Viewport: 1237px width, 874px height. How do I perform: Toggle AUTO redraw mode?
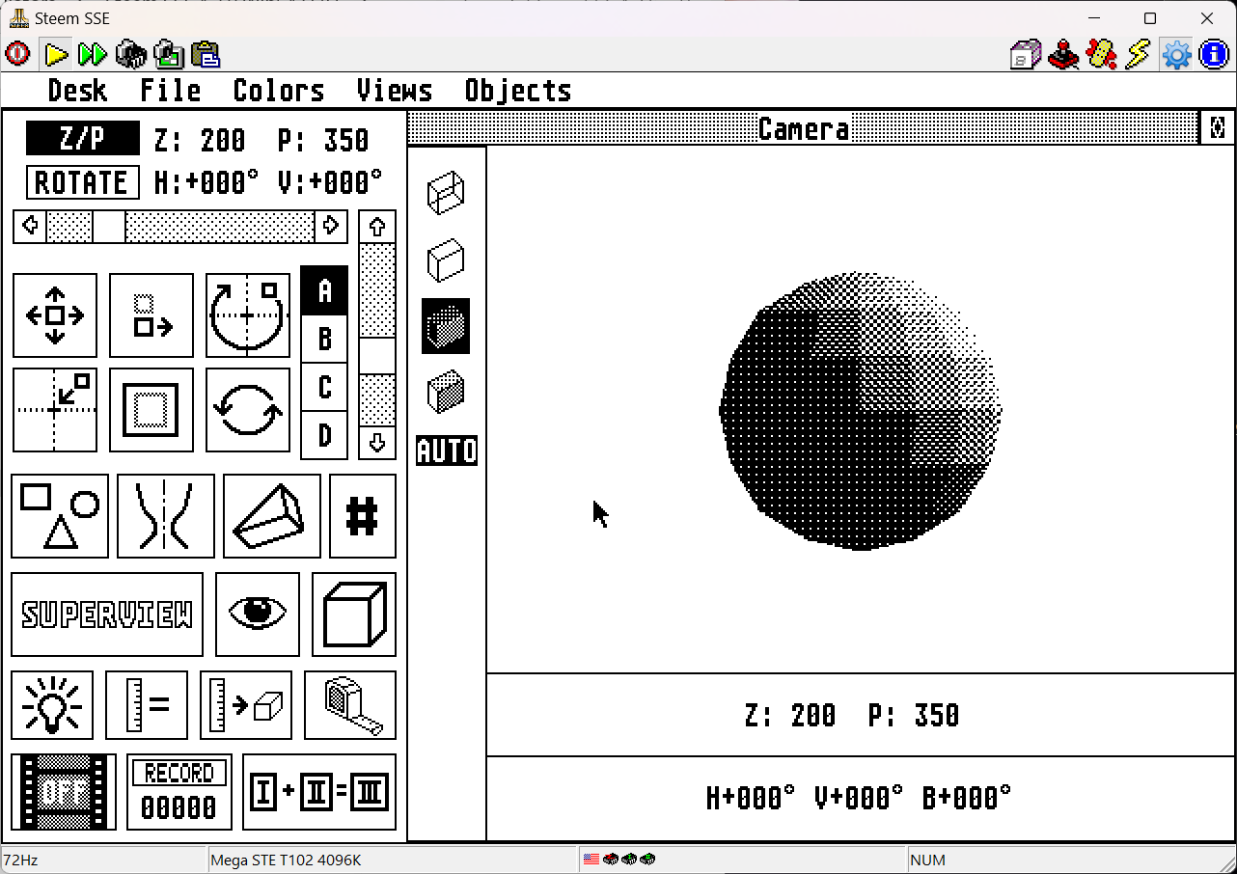pyautogui.click(x=446, y=450)
